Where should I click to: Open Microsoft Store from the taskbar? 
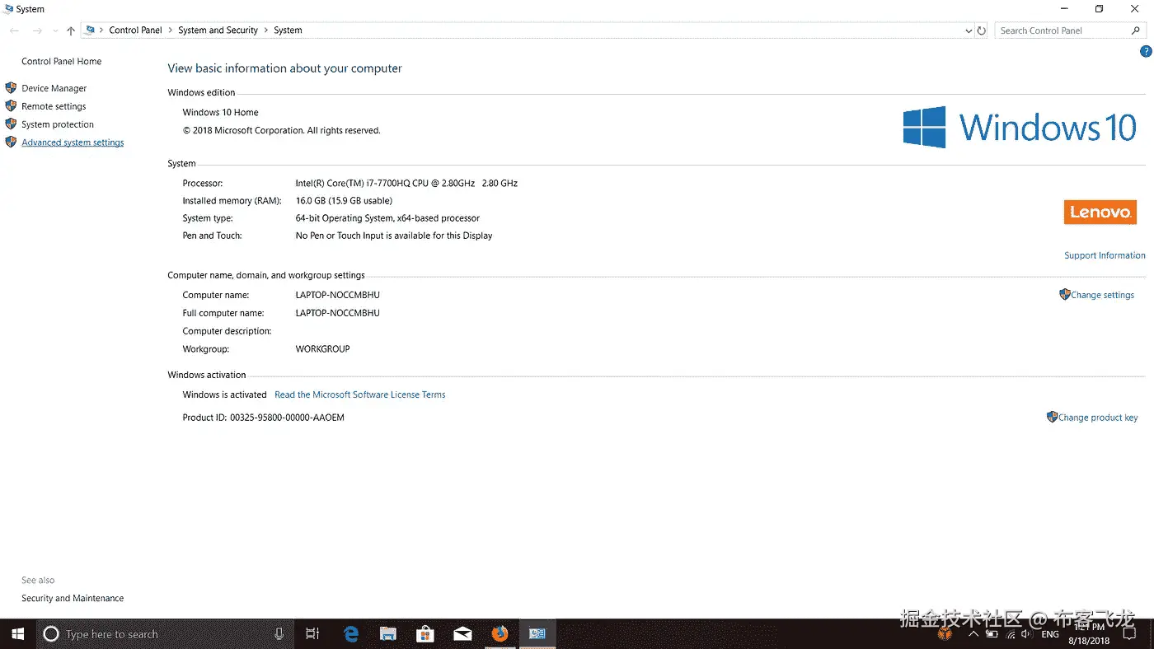[425, 634]
